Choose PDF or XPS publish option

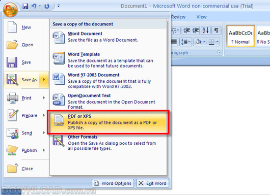(108, 122)
